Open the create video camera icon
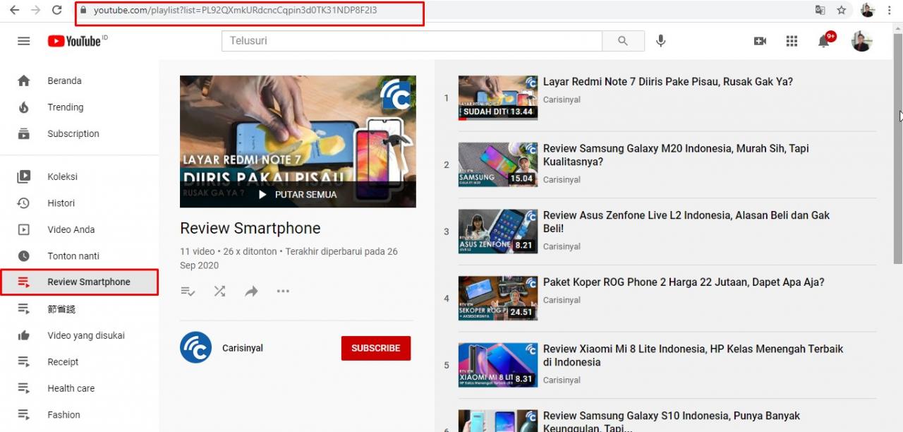The image size is (903, 432). [760, 41]
